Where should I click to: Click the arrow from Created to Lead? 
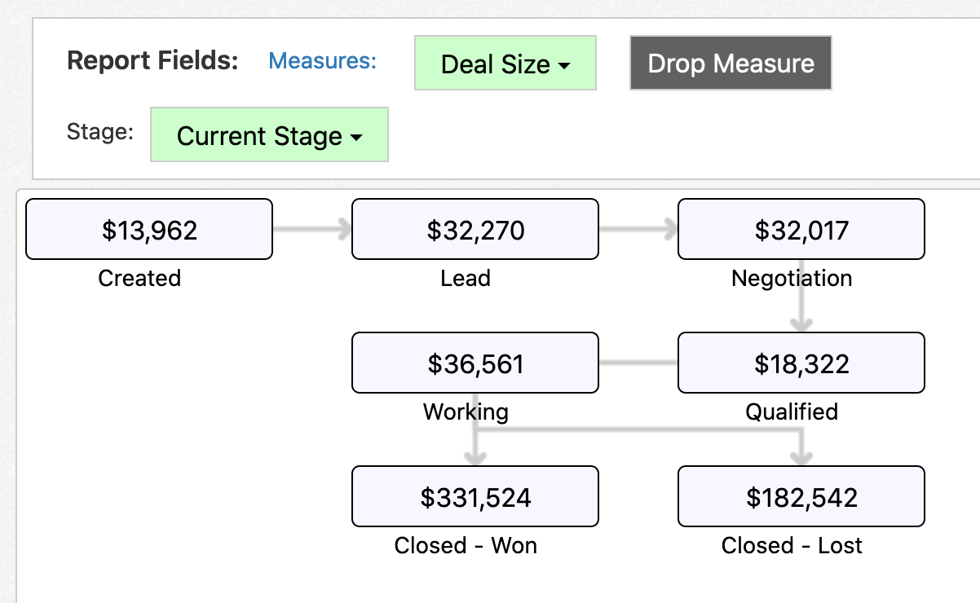pos(311,229)
